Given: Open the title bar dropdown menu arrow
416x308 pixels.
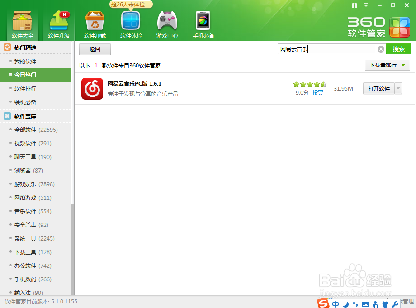Looking at the screenshot, I should (366, 5).
